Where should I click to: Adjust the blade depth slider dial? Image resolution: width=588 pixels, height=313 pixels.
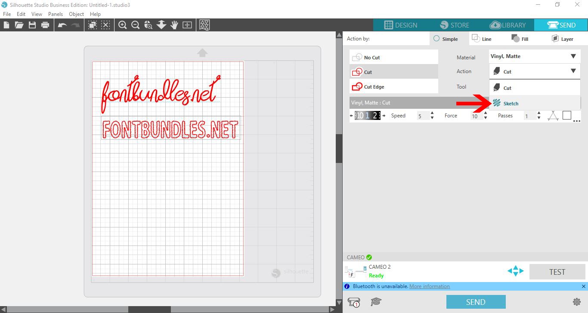(368, 115)
